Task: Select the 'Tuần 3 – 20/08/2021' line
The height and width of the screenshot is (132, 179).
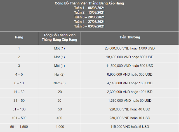Action: tap(89, 17)
